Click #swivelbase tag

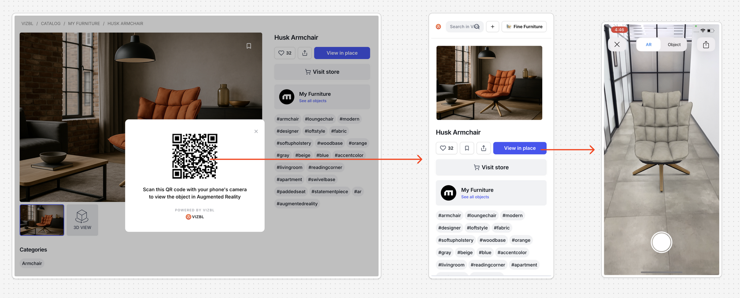tap(322, 179)
